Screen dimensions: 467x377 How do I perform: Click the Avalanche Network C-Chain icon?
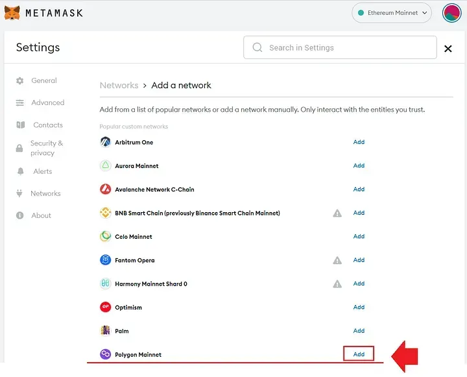(x=105, y=189)
